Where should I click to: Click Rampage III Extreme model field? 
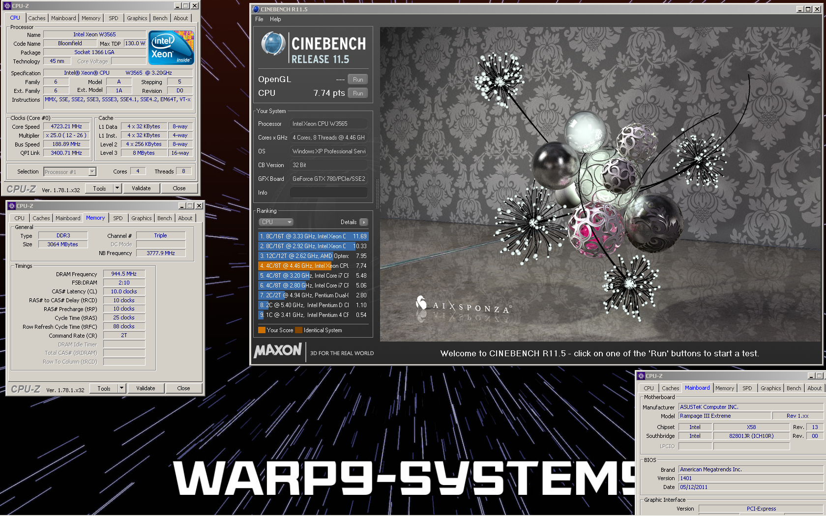tap(725, 416)
